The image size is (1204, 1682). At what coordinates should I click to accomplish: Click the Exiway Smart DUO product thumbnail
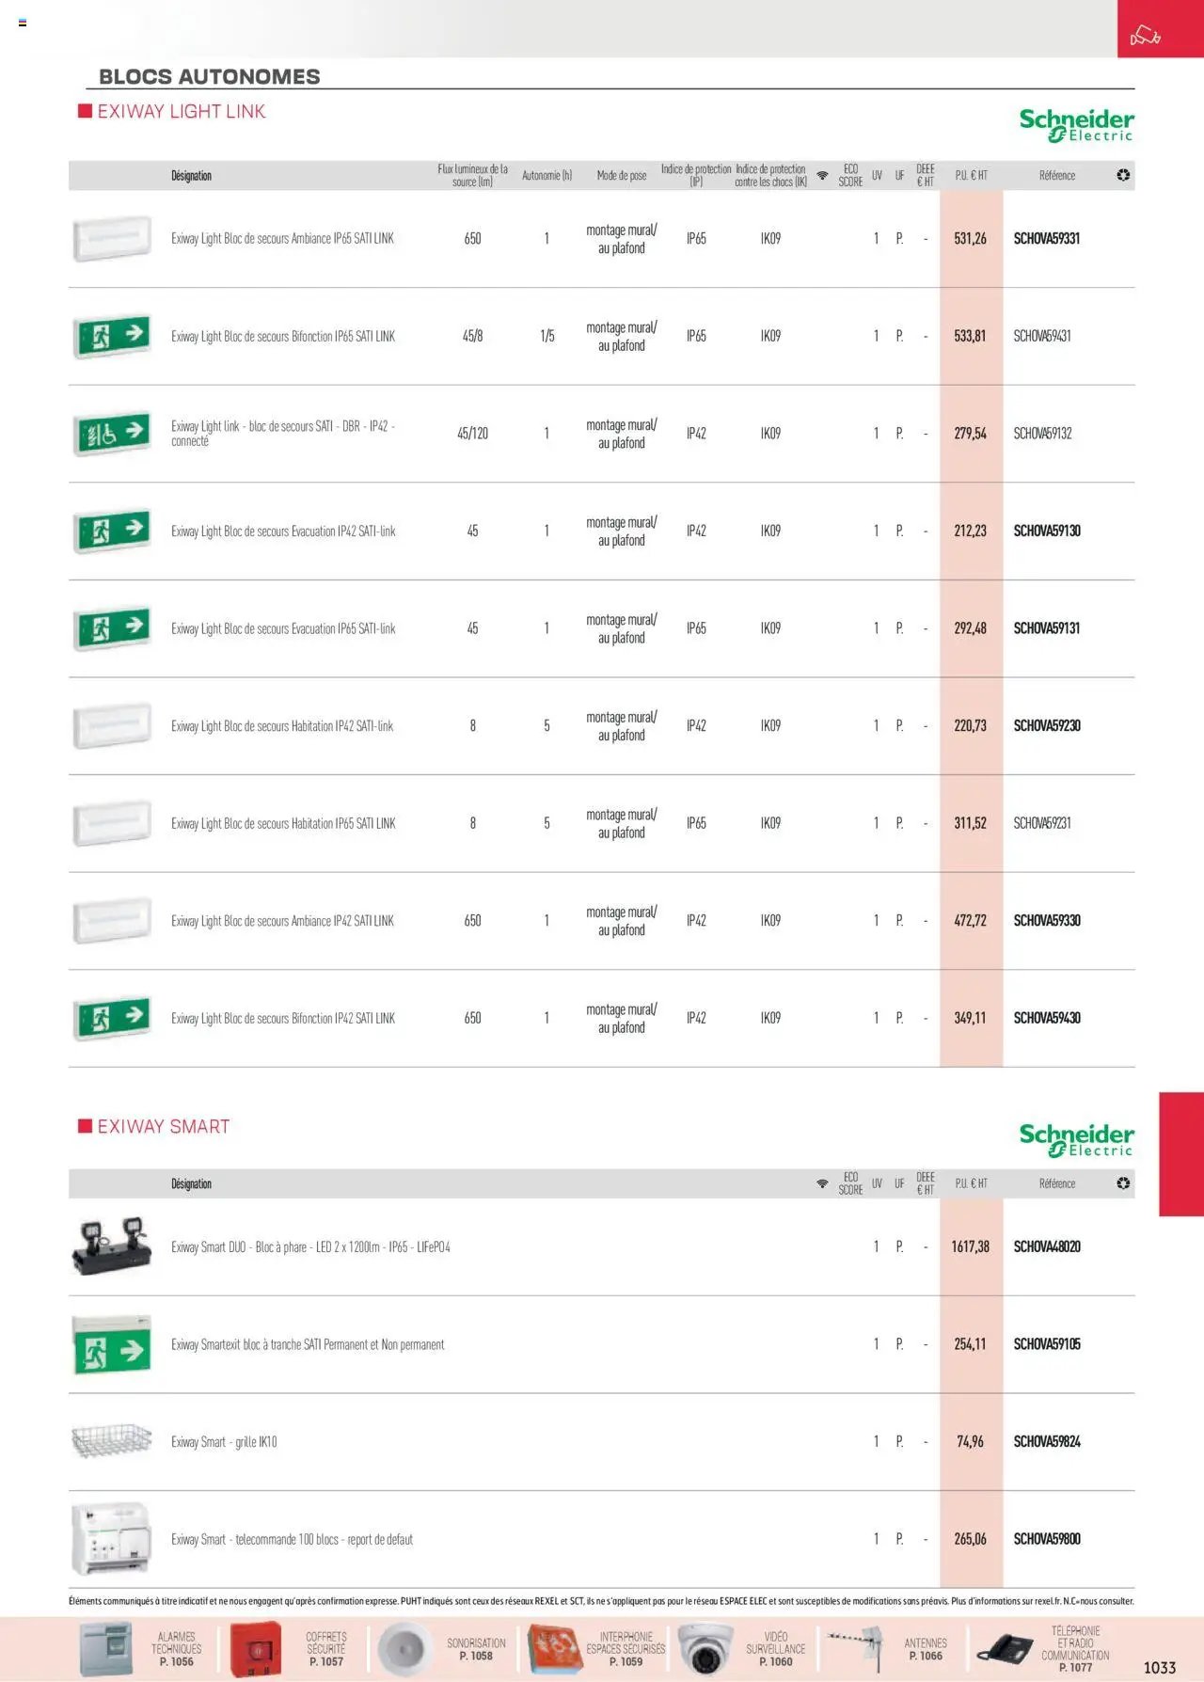[x=112, y=1245]
